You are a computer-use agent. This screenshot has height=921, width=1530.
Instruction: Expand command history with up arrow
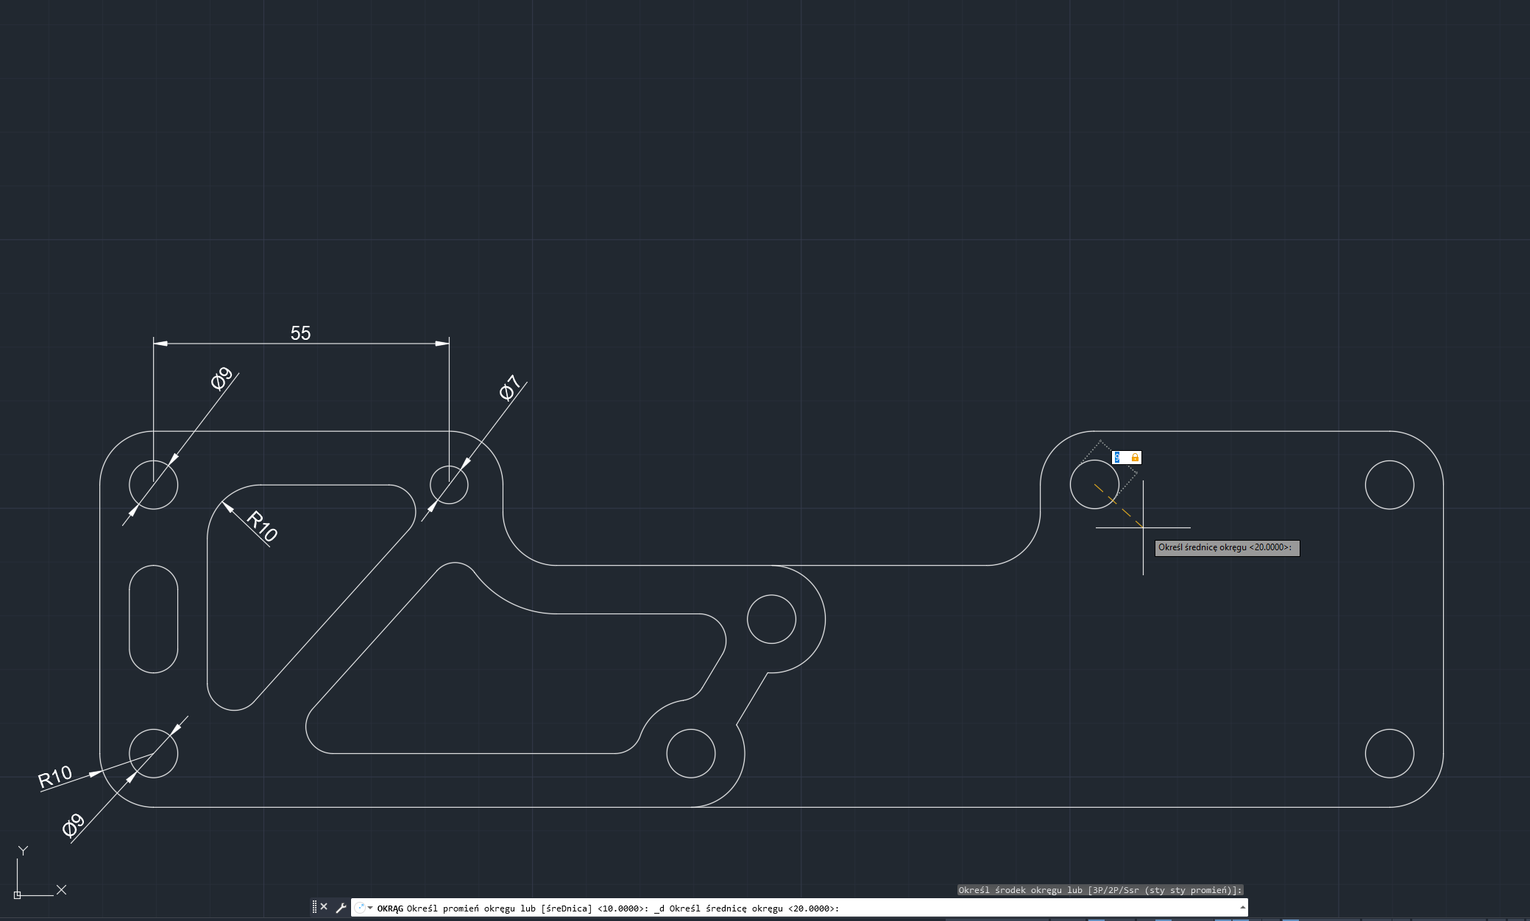[x=1242, y=907]
